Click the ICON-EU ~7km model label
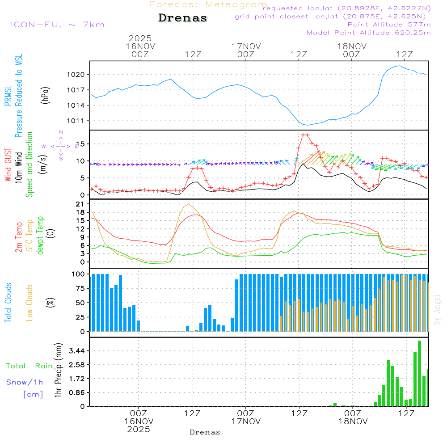447x447 pixels. 57,25
